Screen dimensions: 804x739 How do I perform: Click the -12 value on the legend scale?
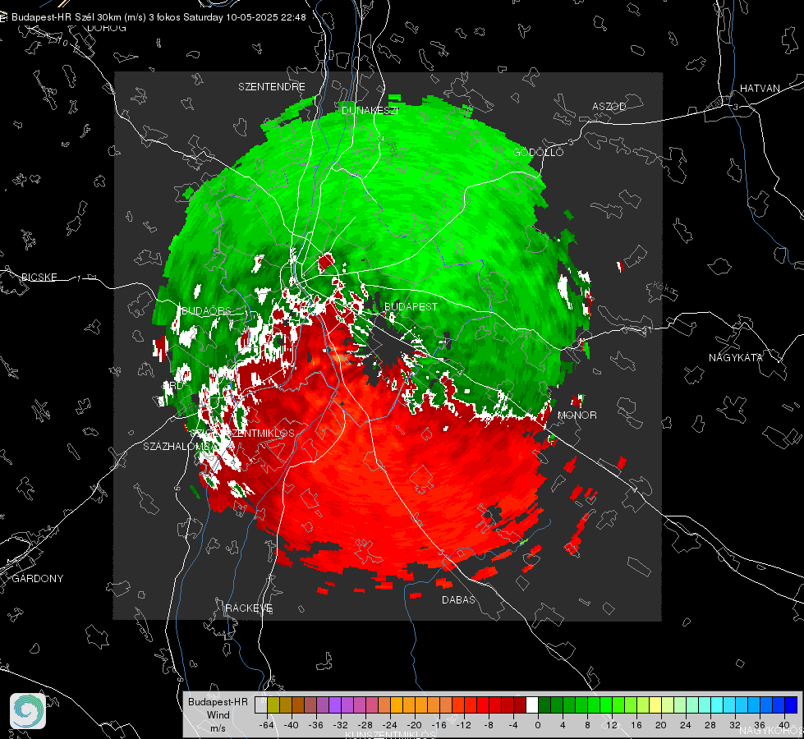point(463,725)
